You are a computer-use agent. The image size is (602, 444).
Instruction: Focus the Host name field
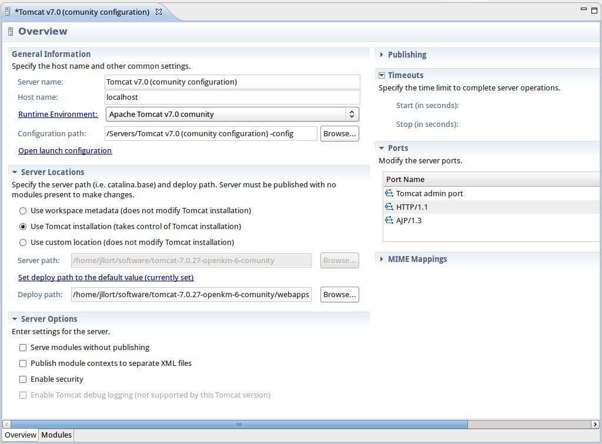pos(232,97)
